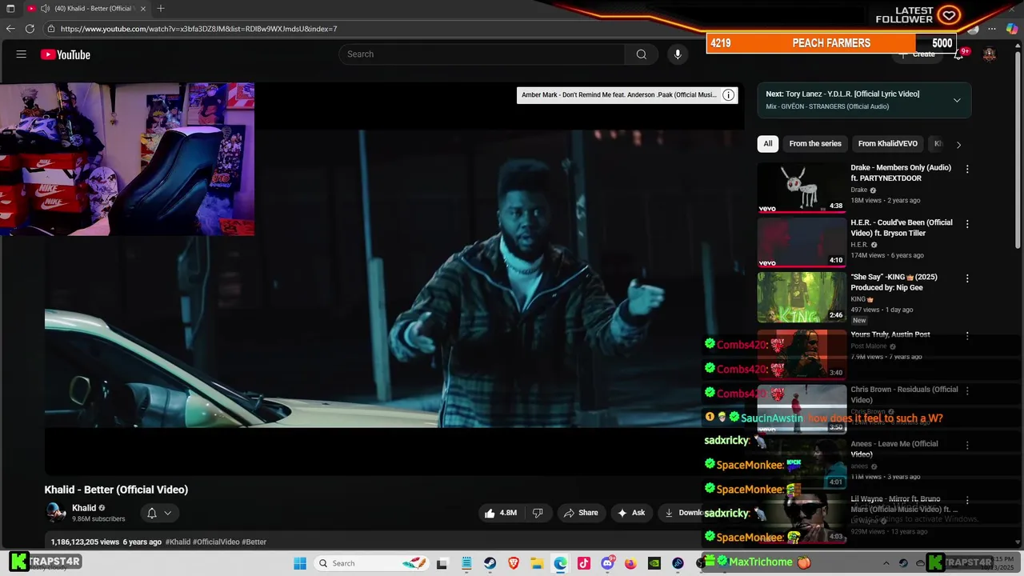
Task: Click Lil Wayne Mirror video title
Action: [x=904, y=504]
